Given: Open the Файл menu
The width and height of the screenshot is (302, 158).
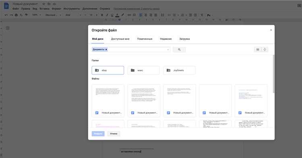Looking at the screenshot, I should (16, 9).
